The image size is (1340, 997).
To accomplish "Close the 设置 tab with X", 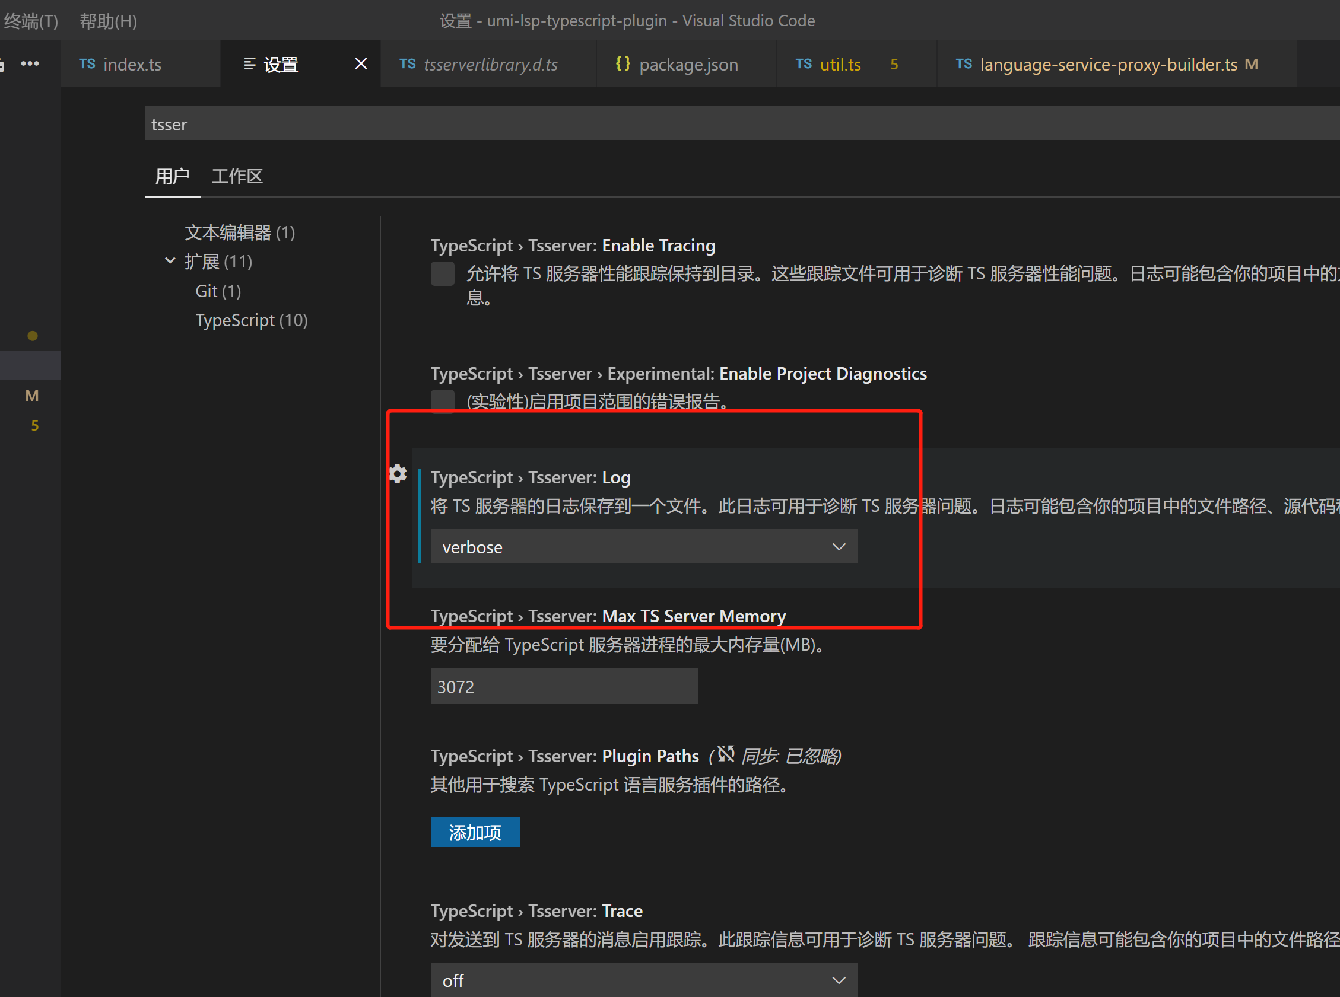I will pyautogui.click(x=360, y=63).
